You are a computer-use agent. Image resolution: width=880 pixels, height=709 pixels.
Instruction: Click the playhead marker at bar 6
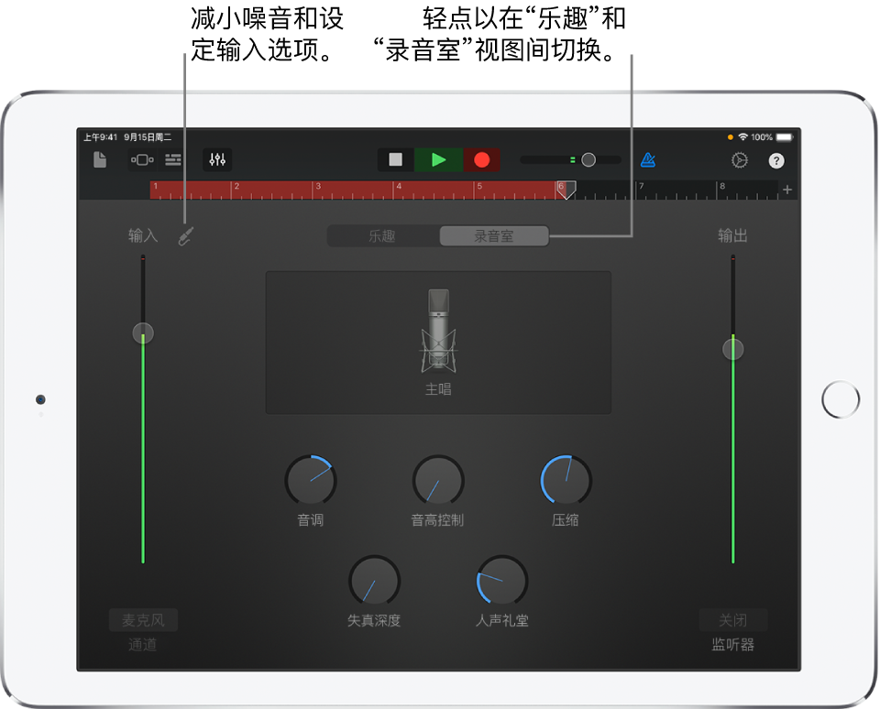tap(566, 191)
